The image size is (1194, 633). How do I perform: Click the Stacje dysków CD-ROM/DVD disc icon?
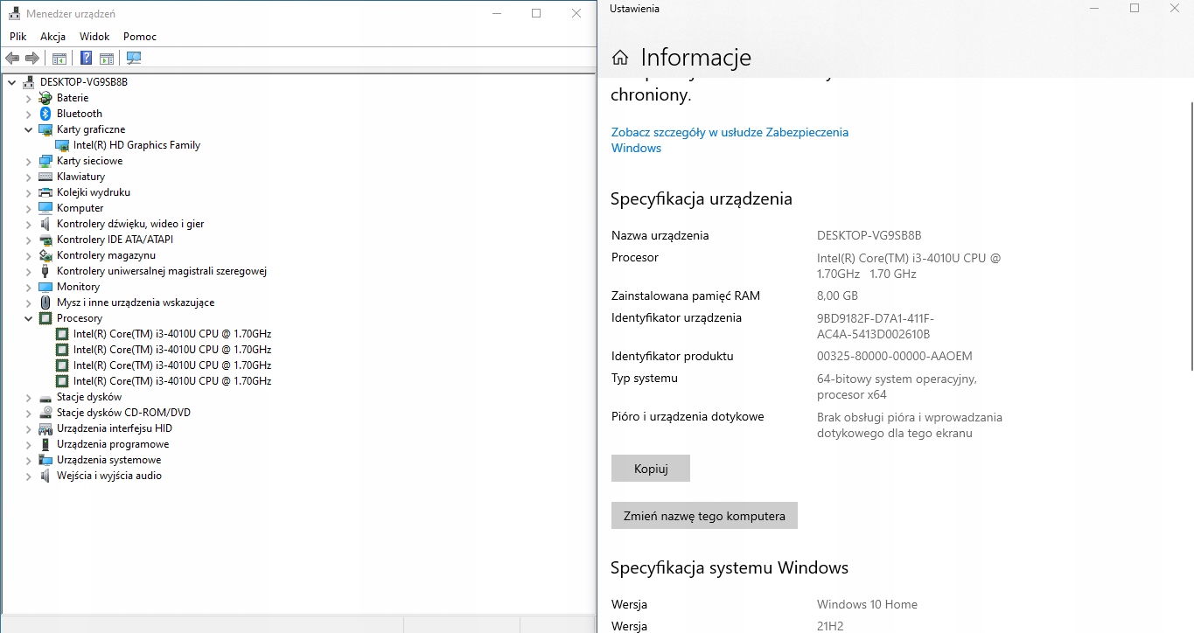[x=45, y=413]
